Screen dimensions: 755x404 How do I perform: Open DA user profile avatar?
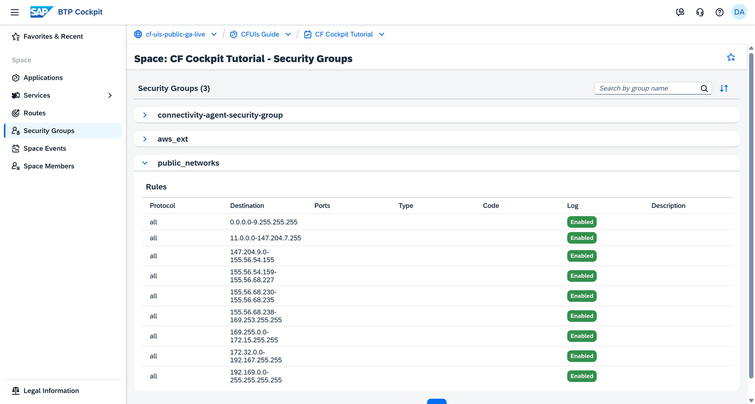click(739, 12)
